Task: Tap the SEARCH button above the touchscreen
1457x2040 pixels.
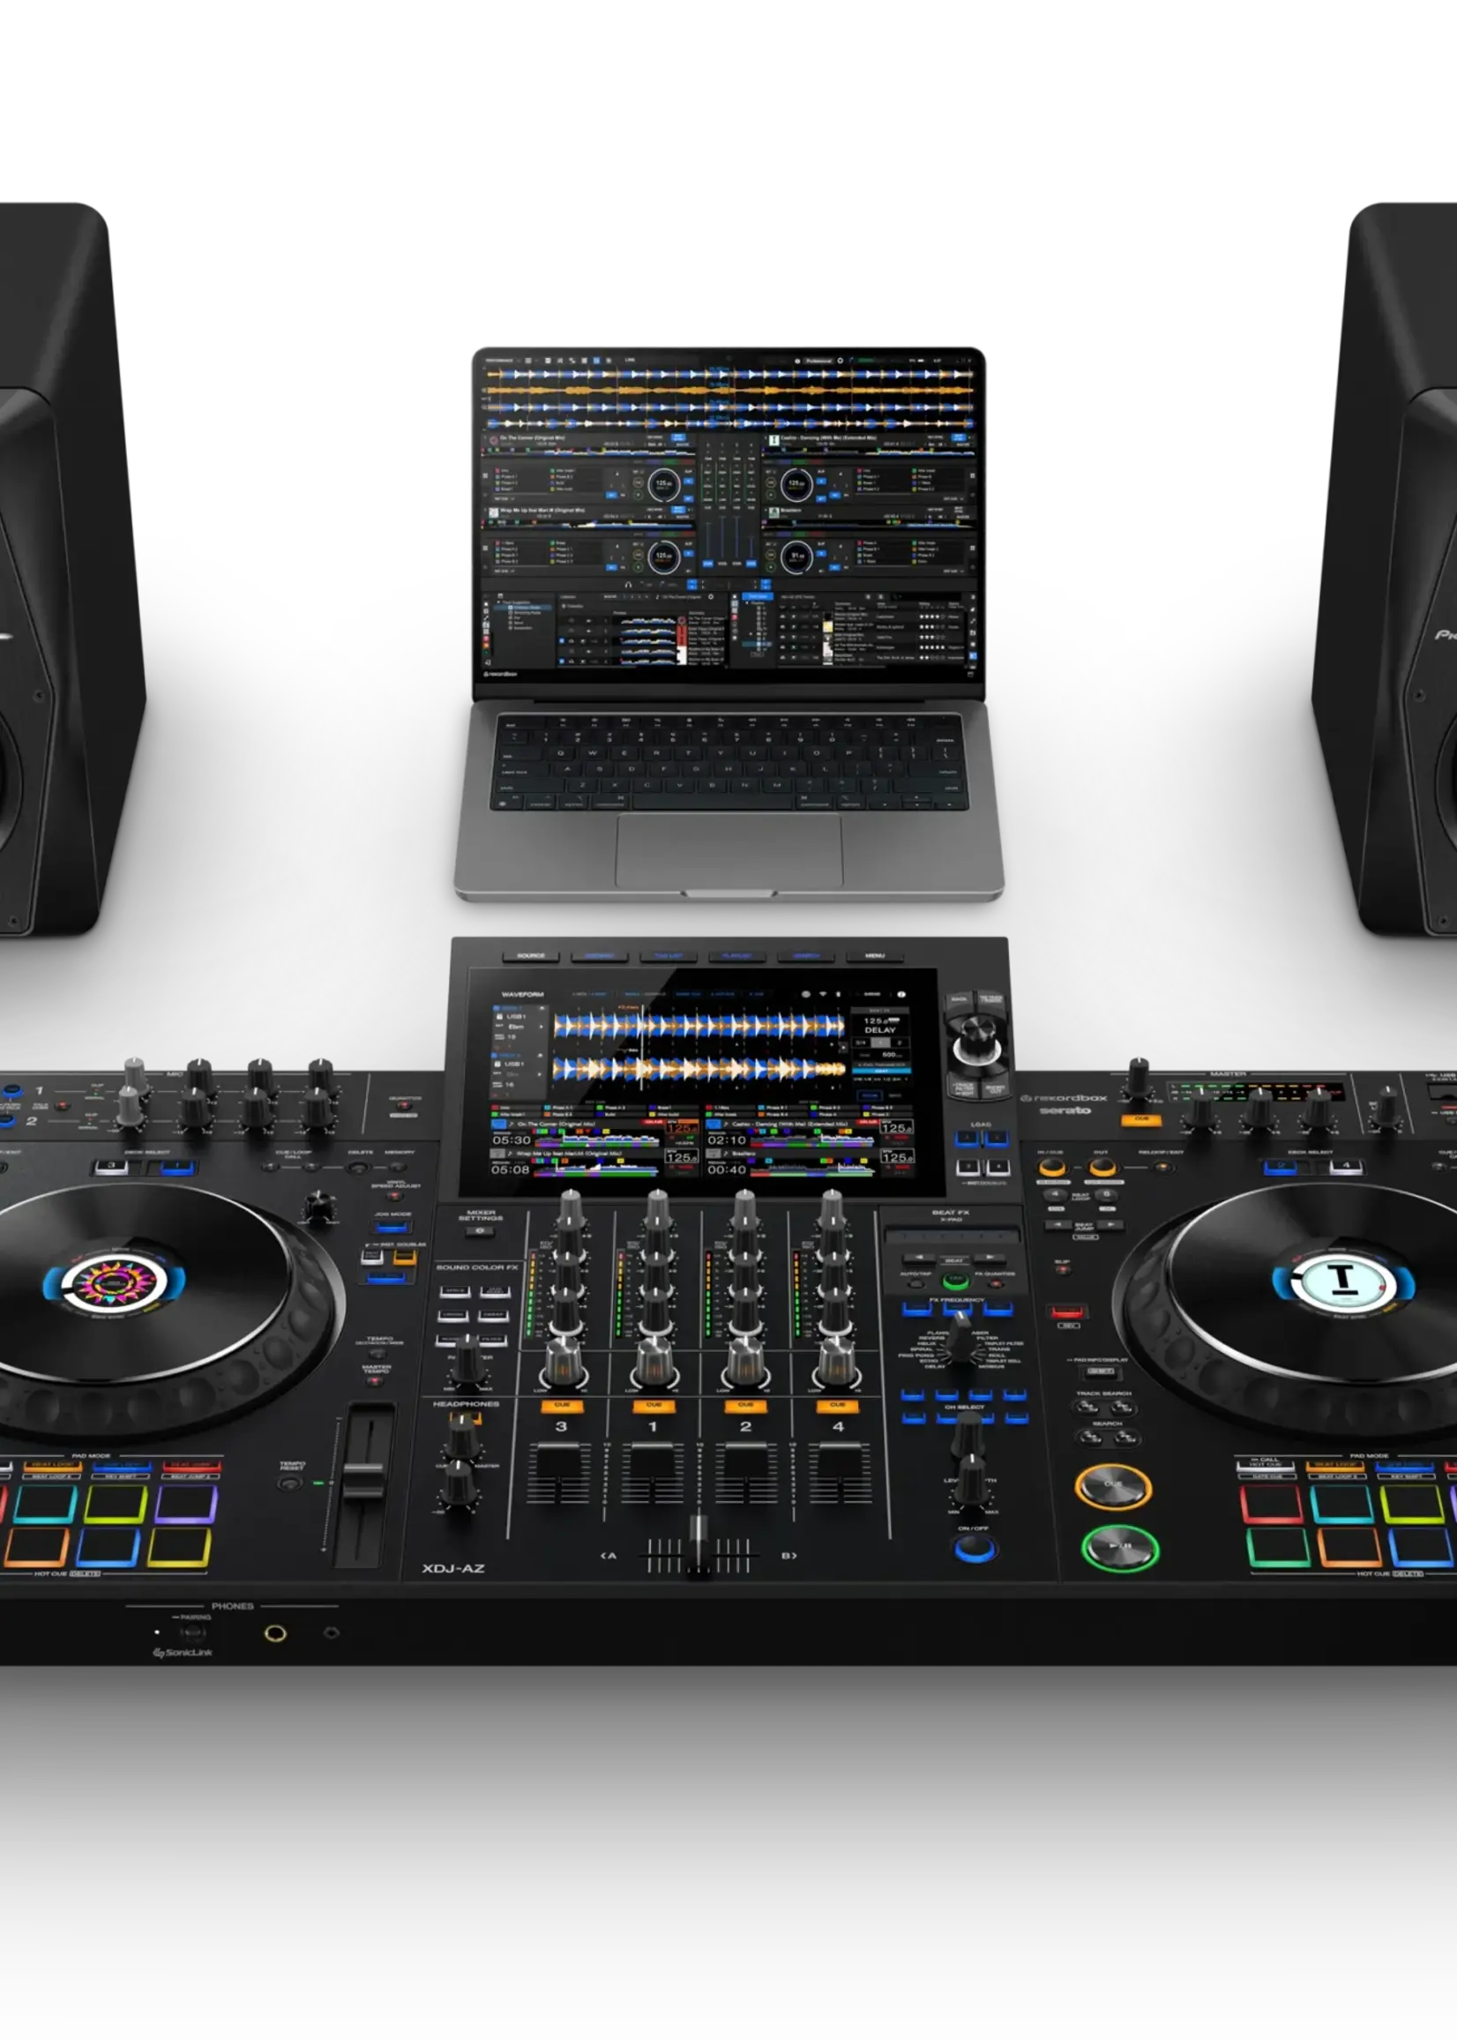Action: tap(806, 955)
